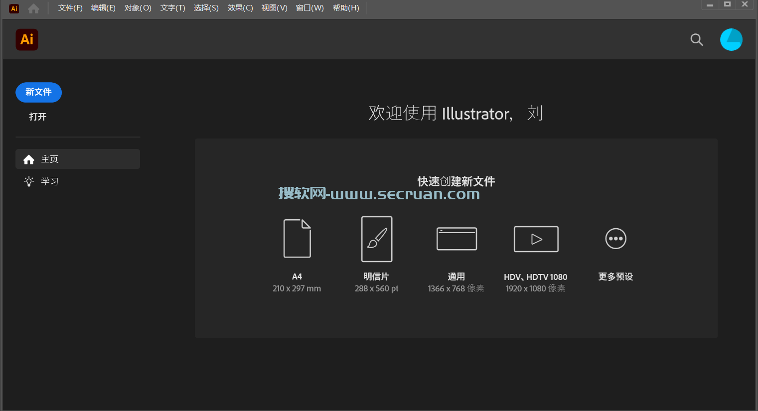Minimize the Illustrator window

710,4
